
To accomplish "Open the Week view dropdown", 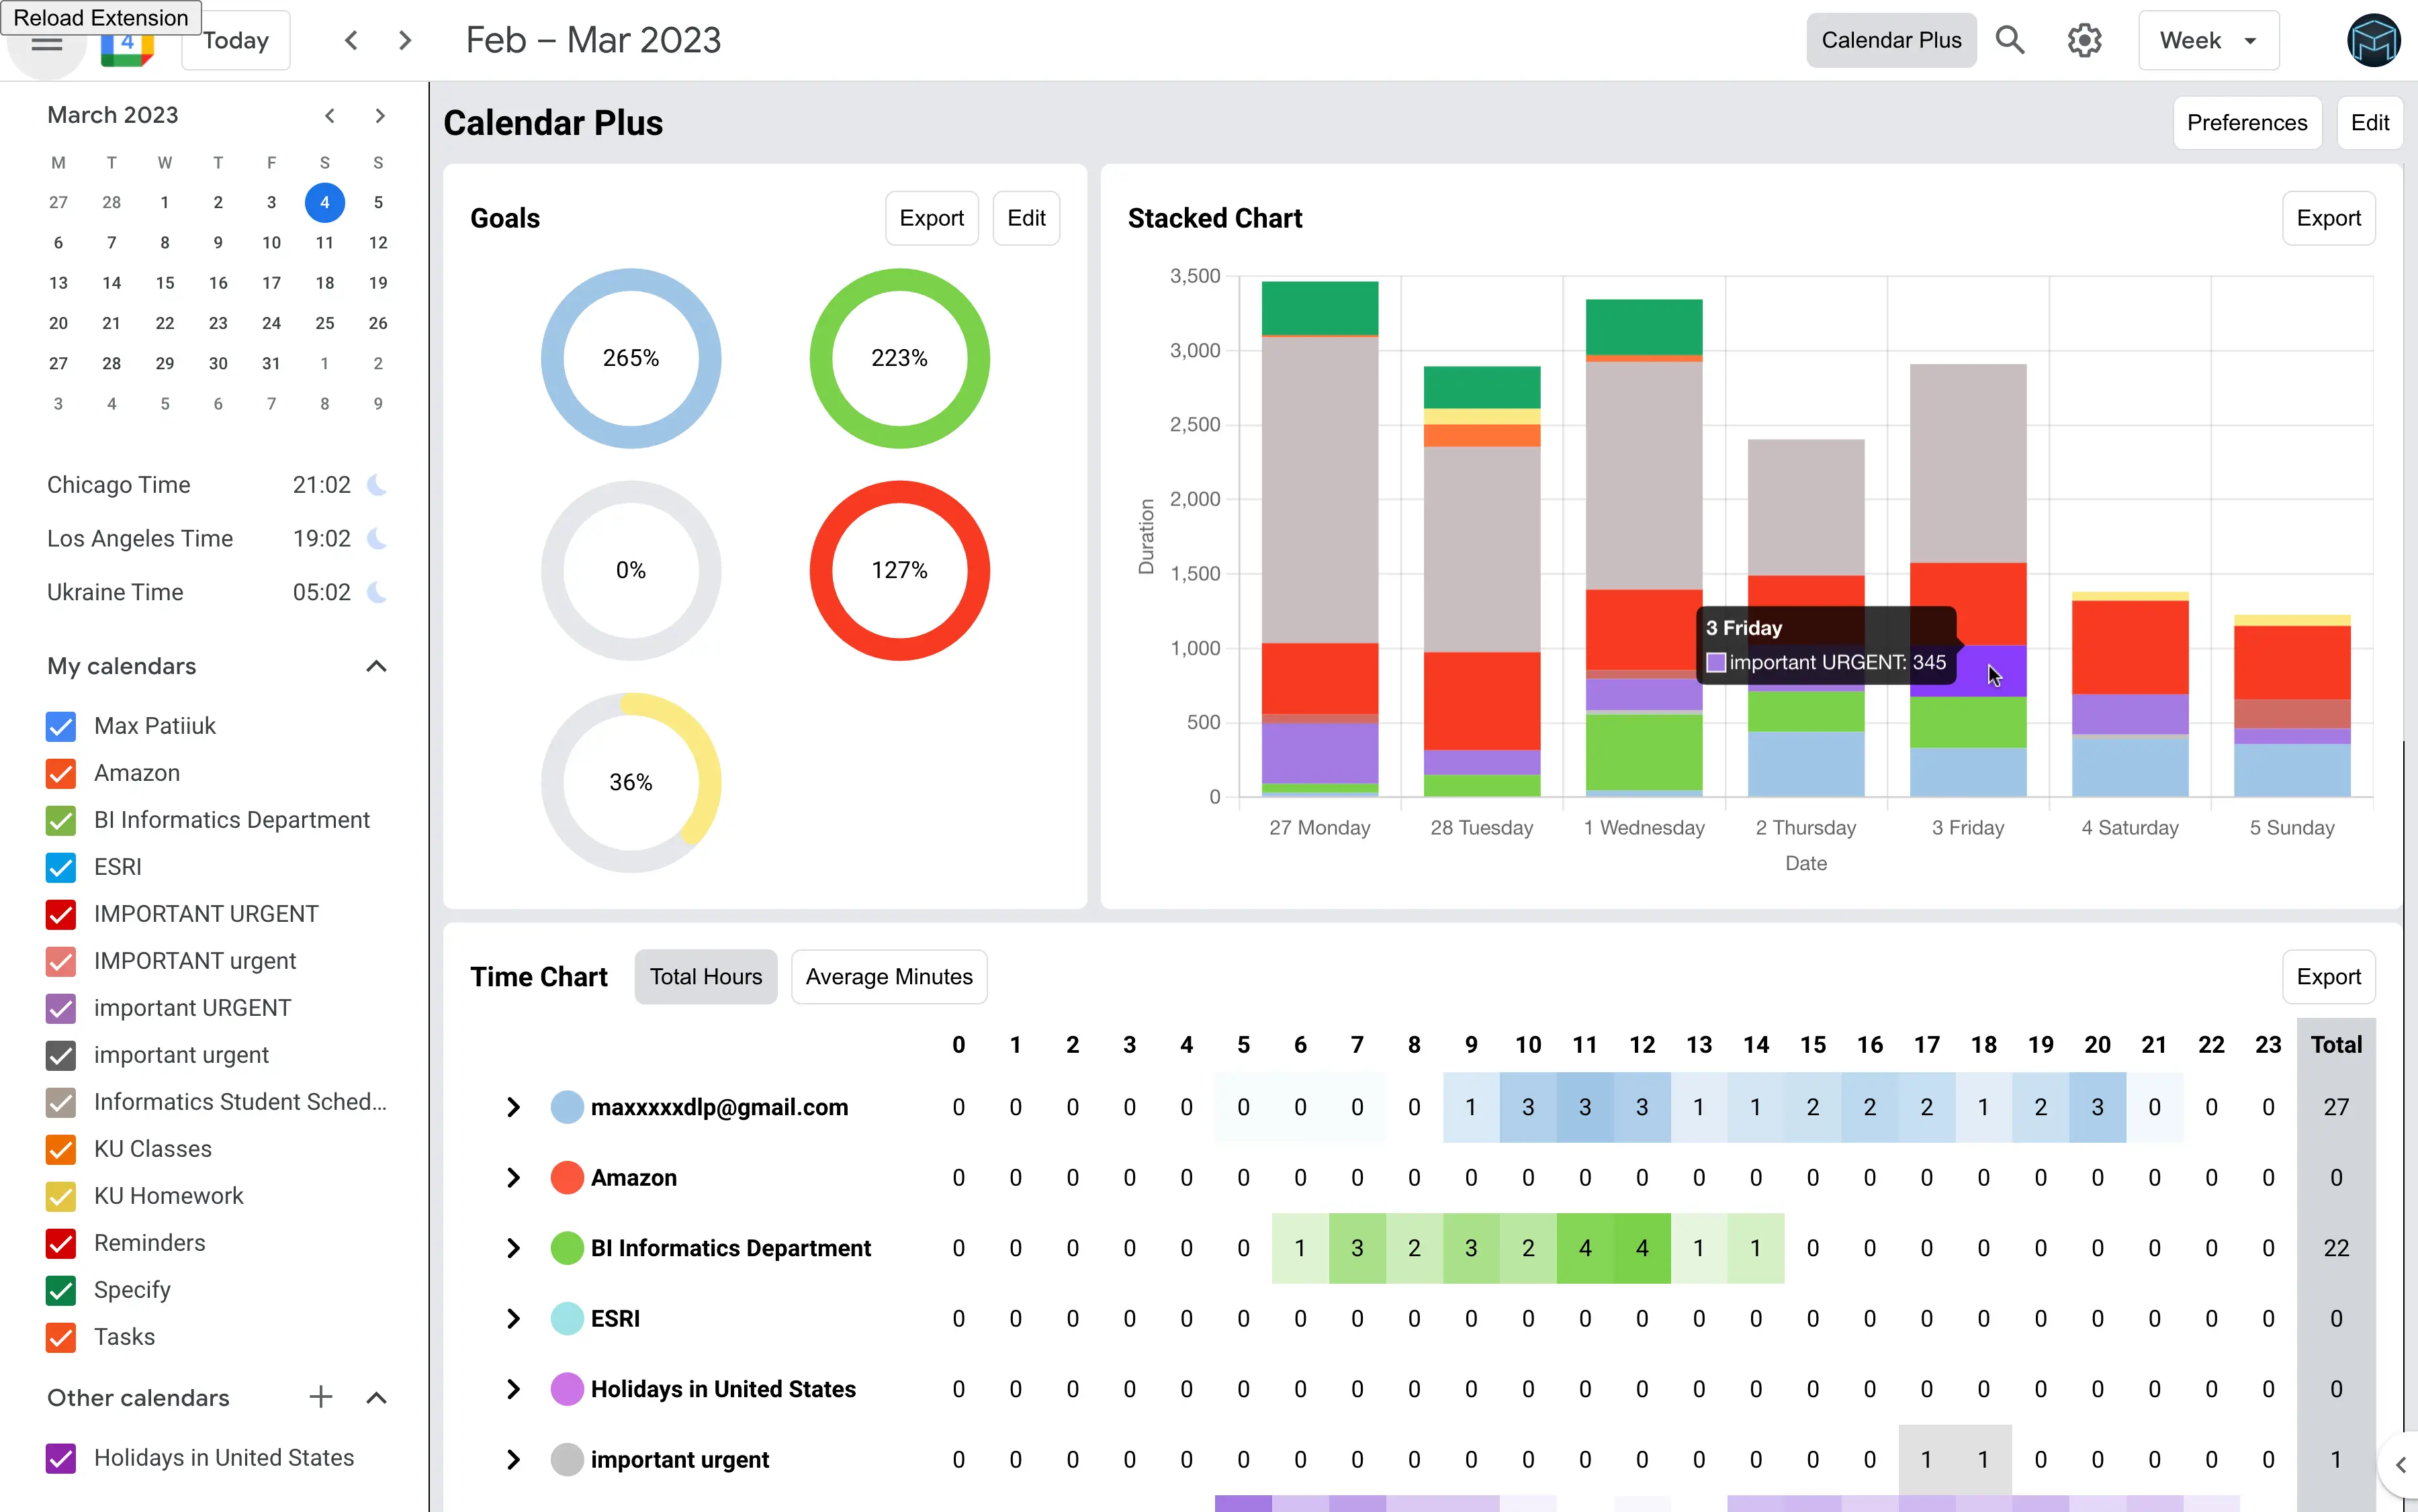I will tap(2208, 40).
